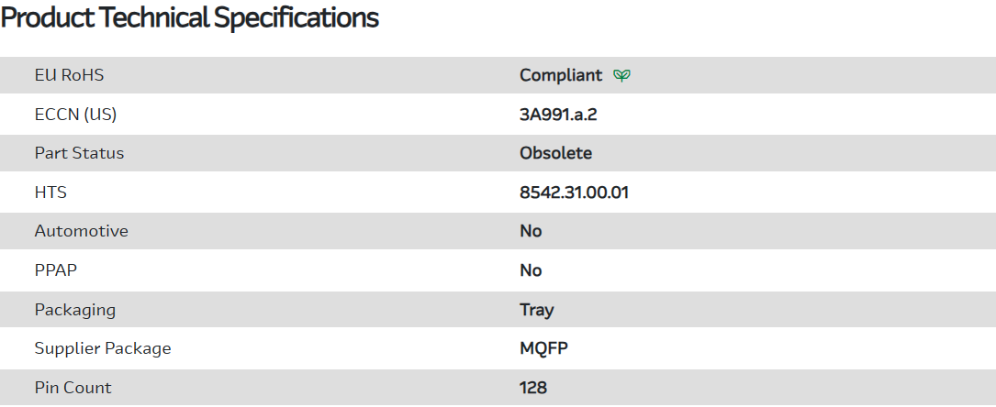The image size is (996, 407).
Task: Select the 8542.31.00.01 HTS code
Action: (x=574, y=192)
